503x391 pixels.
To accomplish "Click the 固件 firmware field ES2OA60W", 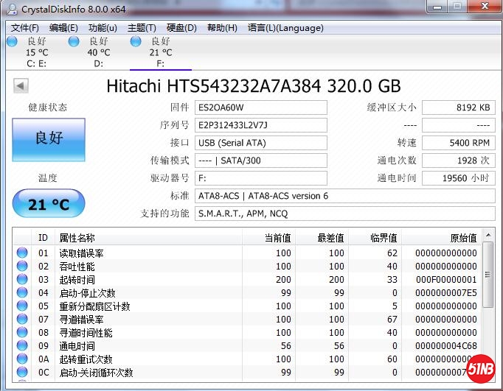I will pyautogui.click(x=261, y=108).
